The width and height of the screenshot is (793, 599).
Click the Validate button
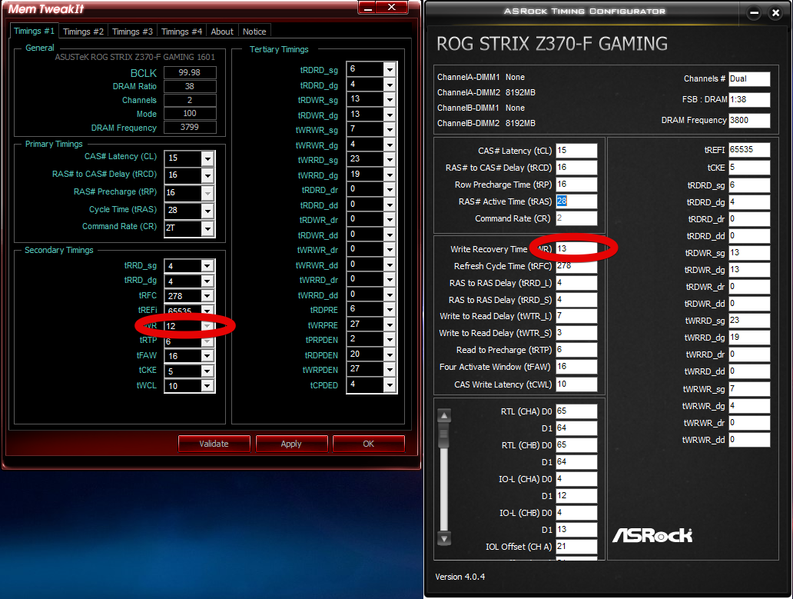(214, 444)
